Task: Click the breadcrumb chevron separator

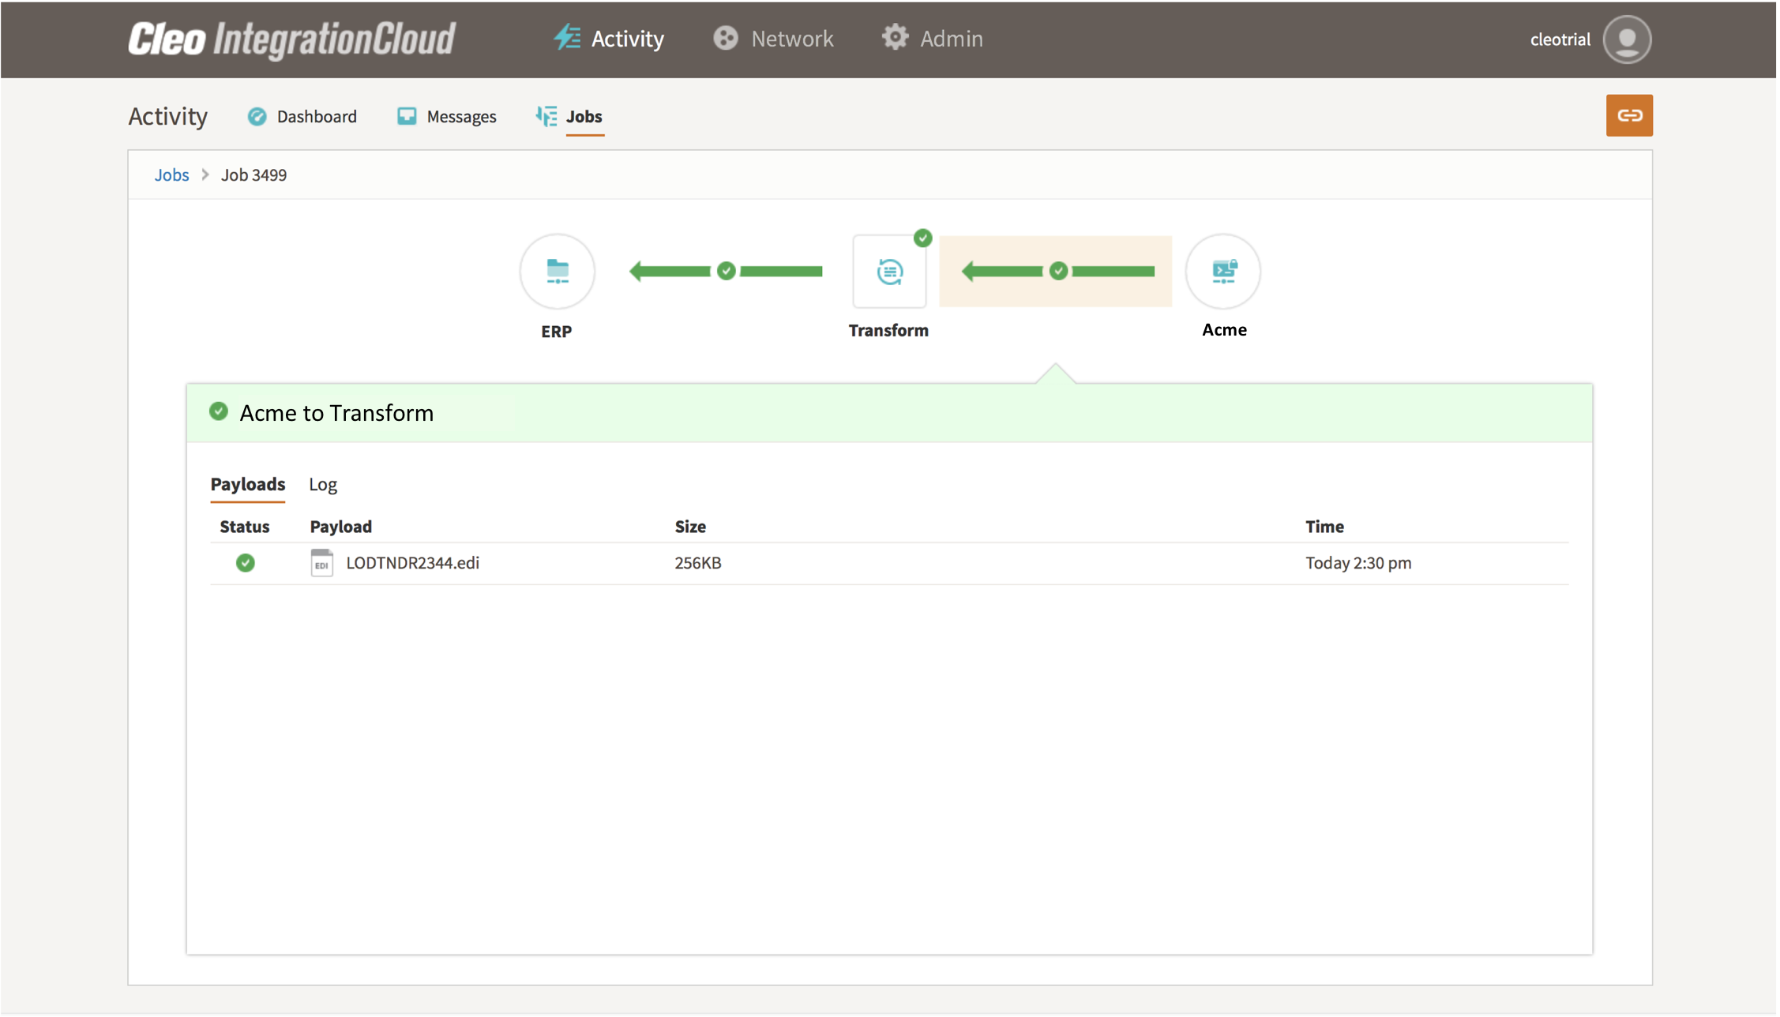Action: pyautogui.click(x=205, y=175)
